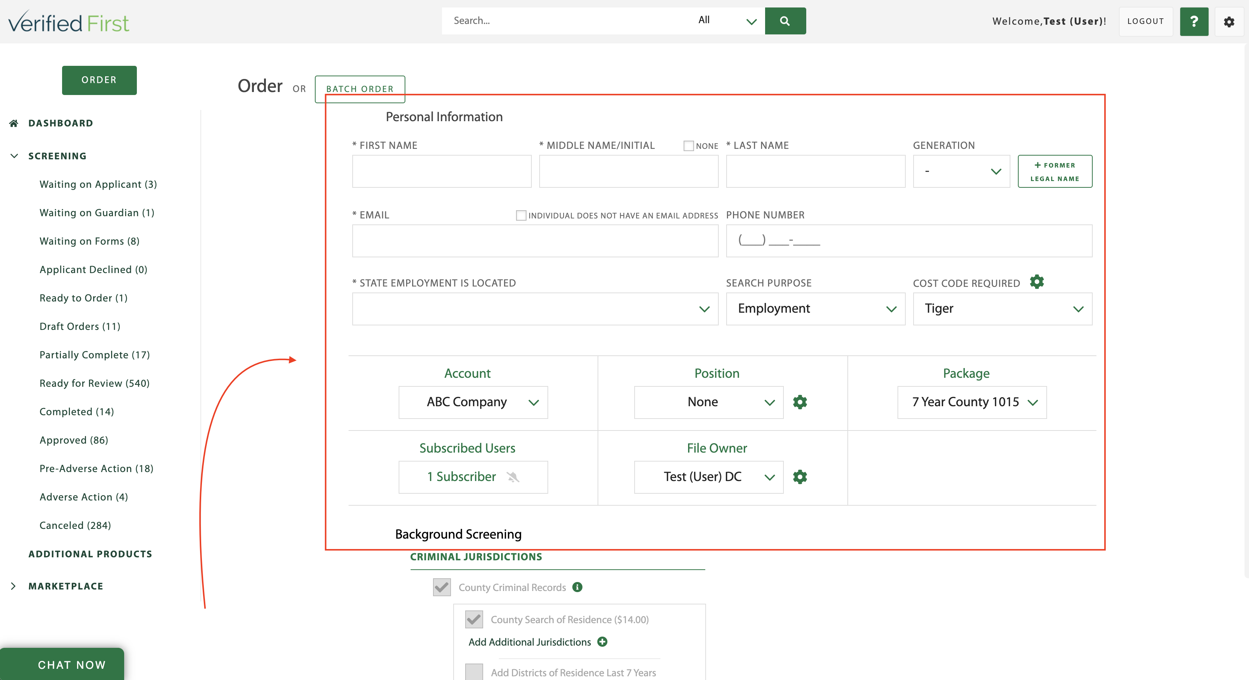
Task: Click the green ORDER button
Action: (x=99, y=80)
